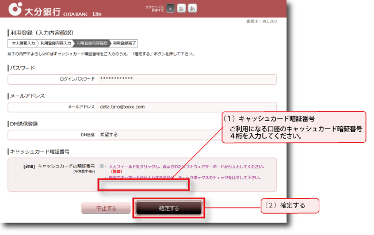
Task: Click the DM送信登録 section heading
Action: (x=24, y=124)
